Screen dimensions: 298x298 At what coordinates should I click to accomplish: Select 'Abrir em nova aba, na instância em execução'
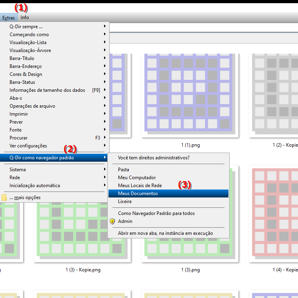(168, 233)
